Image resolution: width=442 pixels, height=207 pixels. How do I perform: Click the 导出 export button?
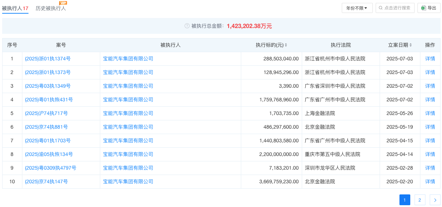coord(429,8)
